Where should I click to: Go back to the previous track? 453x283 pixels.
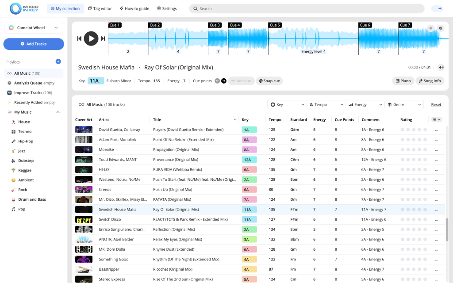click(79, 38)
